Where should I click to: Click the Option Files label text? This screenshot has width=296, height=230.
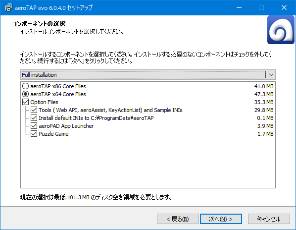[x=44, y=102]
